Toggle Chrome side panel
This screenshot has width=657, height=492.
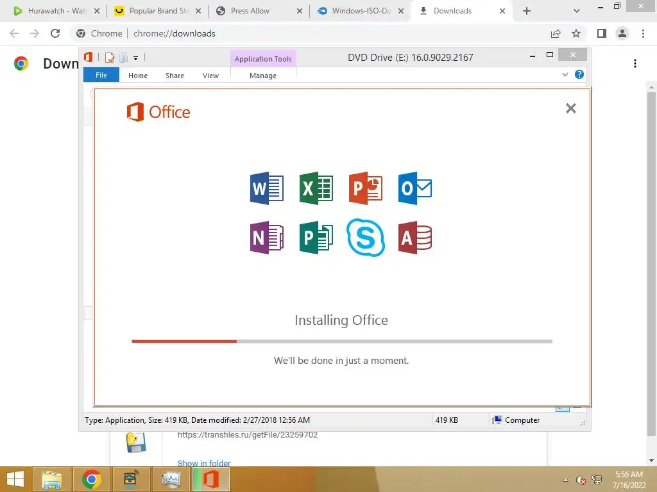(602, 33)
